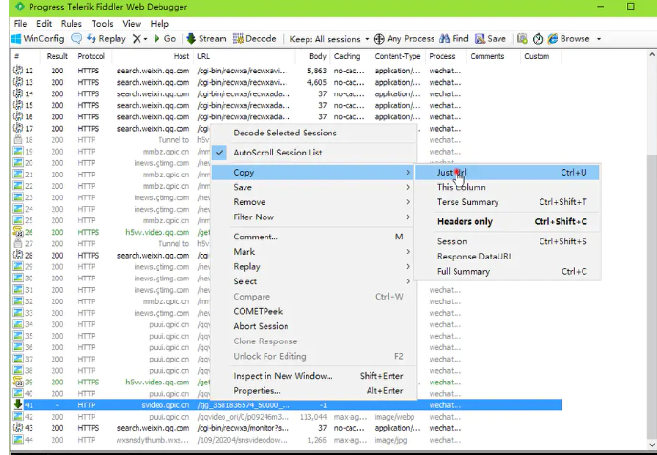Select This Column copy option
Screen dimensions: 657x455
(x=507, y=187)
